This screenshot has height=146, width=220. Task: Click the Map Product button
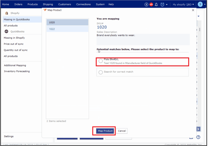point(105,131)
